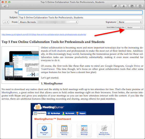The height and width of the screenshot is (139, 145).
Task: Click the Subject text field
Action: coord(80,18)
